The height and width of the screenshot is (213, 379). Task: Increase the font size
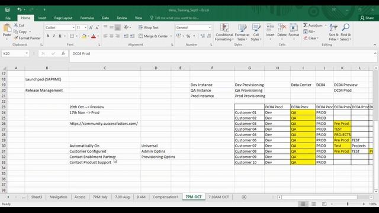[x=91, y=28]
